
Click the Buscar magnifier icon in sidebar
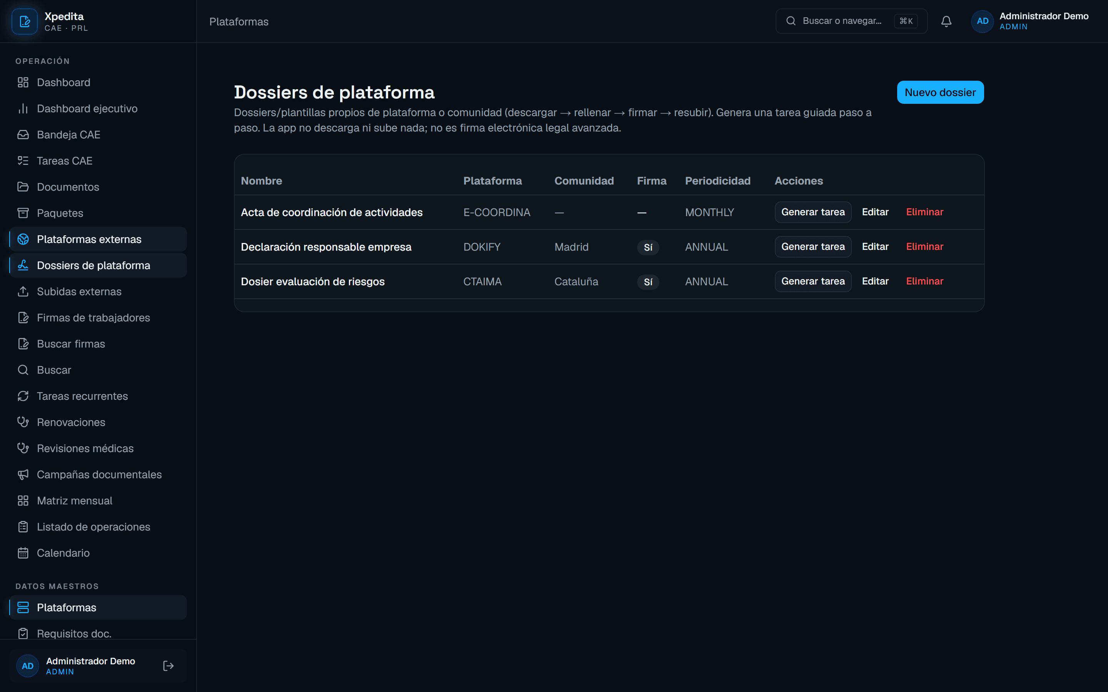23,370
